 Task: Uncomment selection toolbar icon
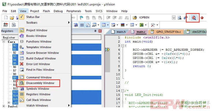[127, 18]
